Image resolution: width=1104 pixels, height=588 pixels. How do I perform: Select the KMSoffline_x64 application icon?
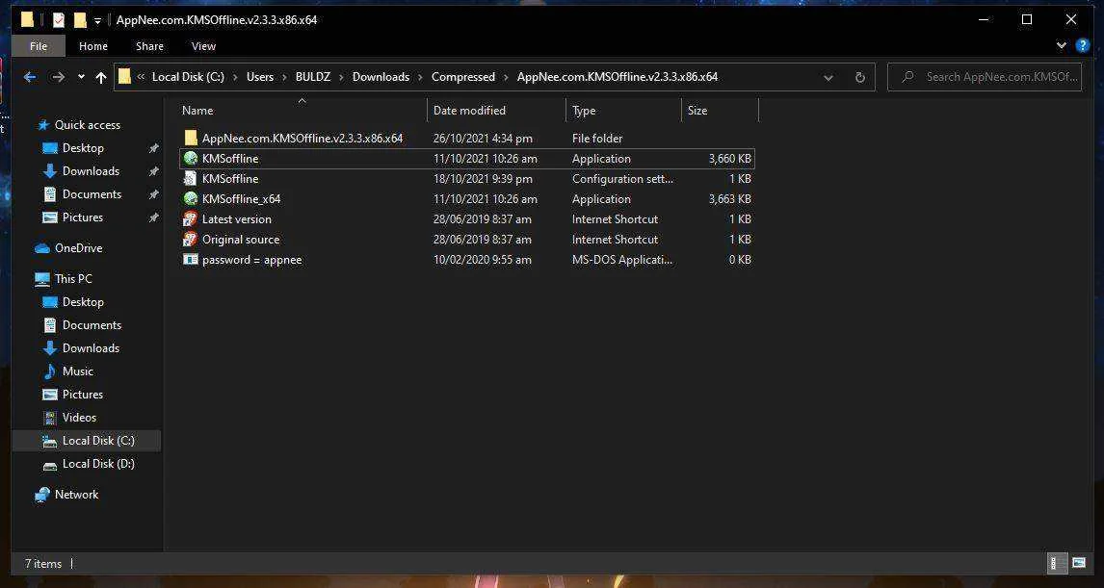190,198
